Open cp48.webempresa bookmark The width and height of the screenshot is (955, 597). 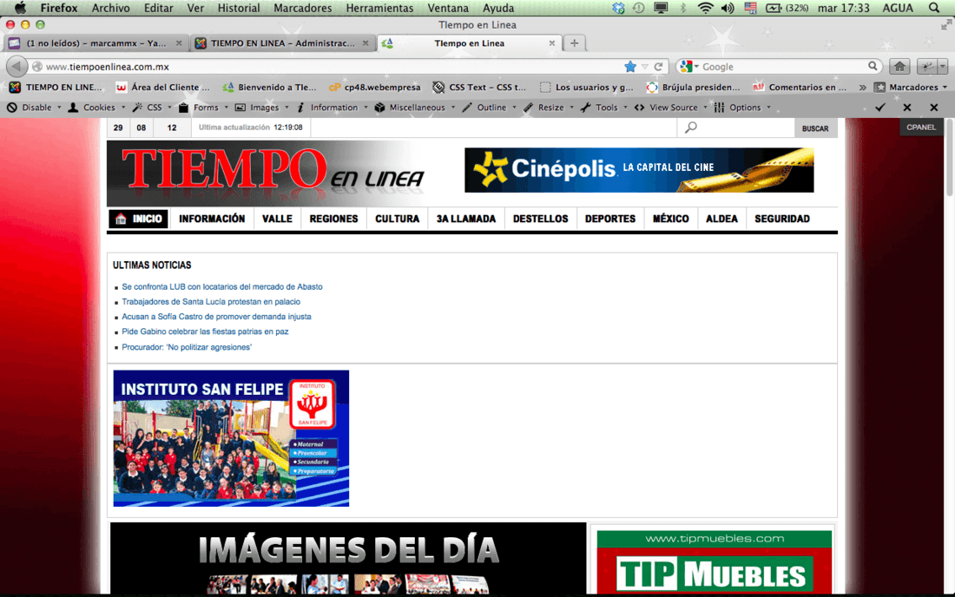pos(374,87)
